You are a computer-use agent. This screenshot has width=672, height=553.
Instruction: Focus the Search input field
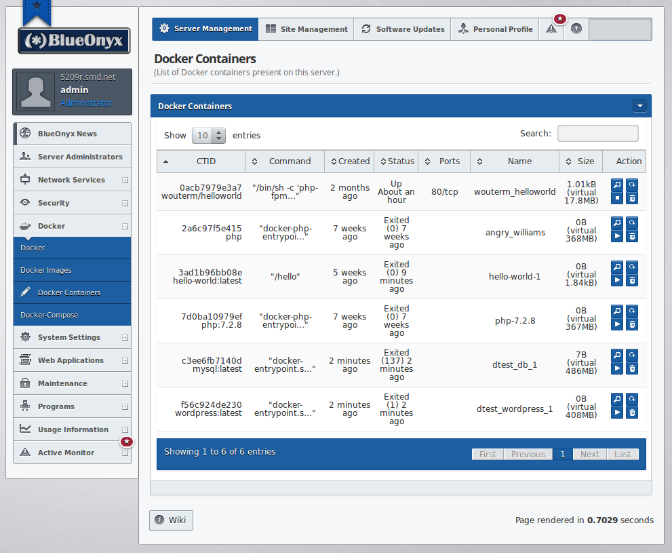[598, 133]
